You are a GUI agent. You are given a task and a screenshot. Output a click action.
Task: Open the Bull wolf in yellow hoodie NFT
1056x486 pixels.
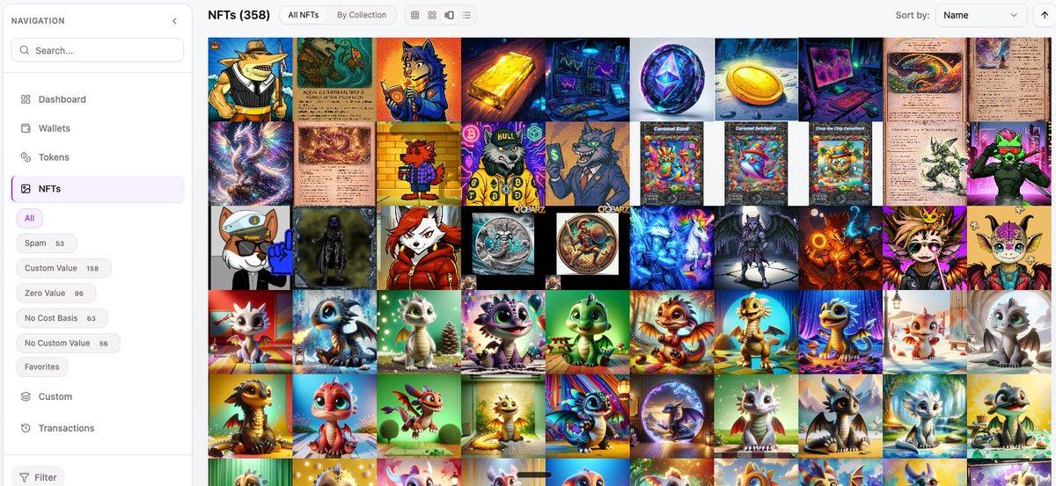503,163
